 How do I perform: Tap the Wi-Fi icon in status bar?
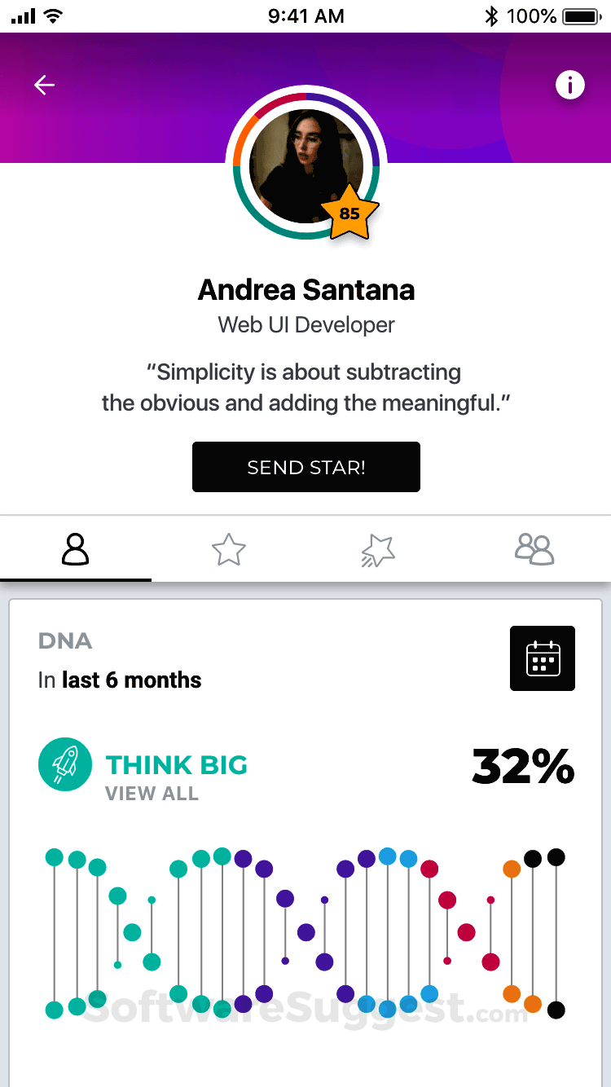click(54, 16)
